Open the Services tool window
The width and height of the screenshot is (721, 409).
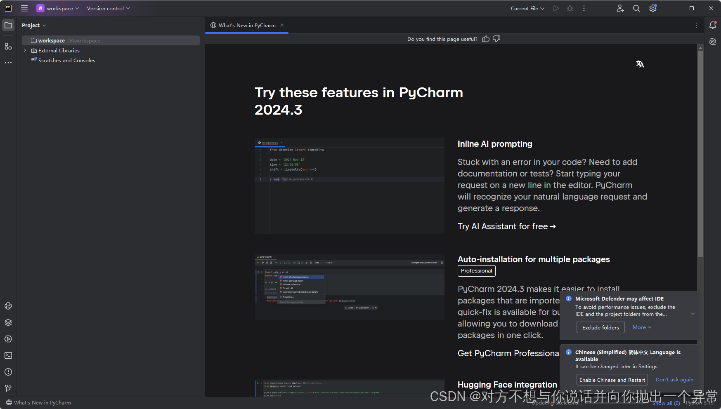[8, 339]
